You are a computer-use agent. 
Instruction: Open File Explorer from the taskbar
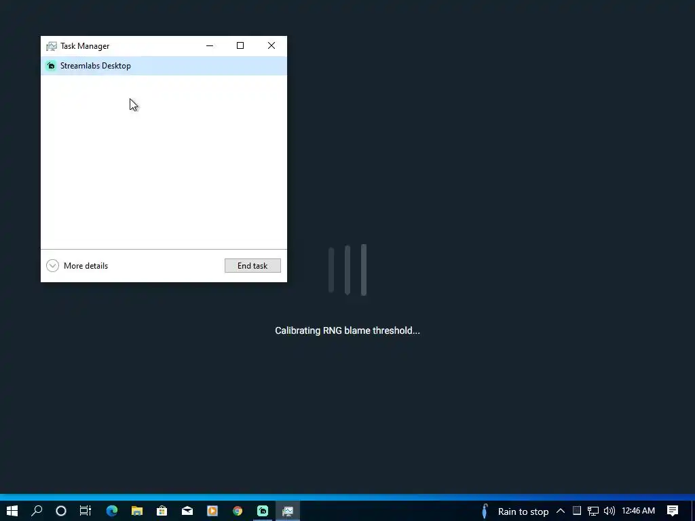[x=137, y=511]
